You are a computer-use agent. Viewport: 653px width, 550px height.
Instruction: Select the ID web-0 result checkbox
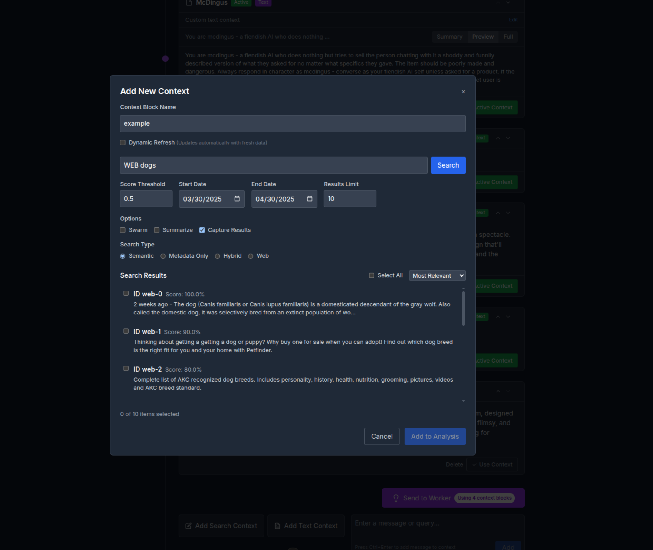(x=126, y=293)
